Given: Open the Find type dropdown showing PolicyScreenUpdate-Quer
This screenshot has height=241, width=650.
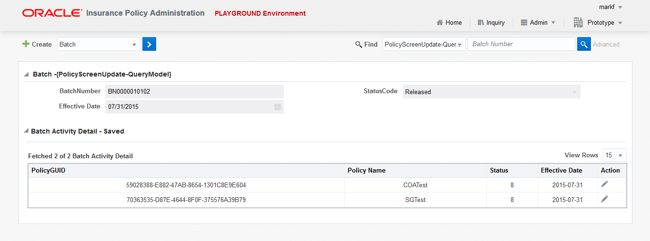Looking at the screenshot, I should 424,44.
